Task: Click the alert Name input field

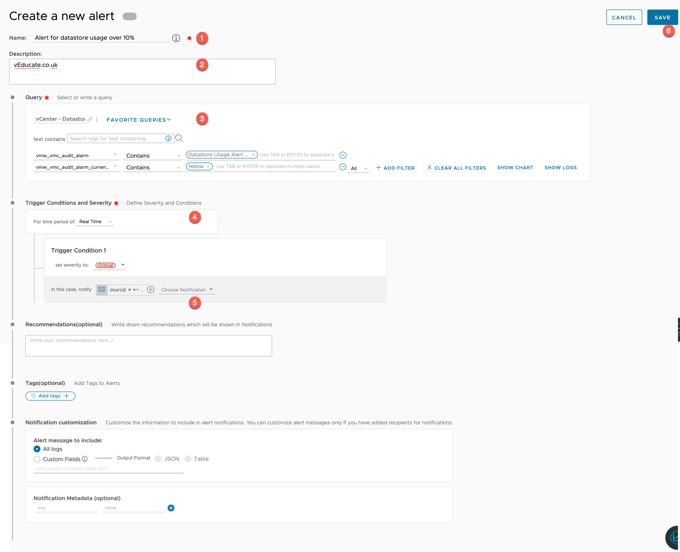Action: 102,38
